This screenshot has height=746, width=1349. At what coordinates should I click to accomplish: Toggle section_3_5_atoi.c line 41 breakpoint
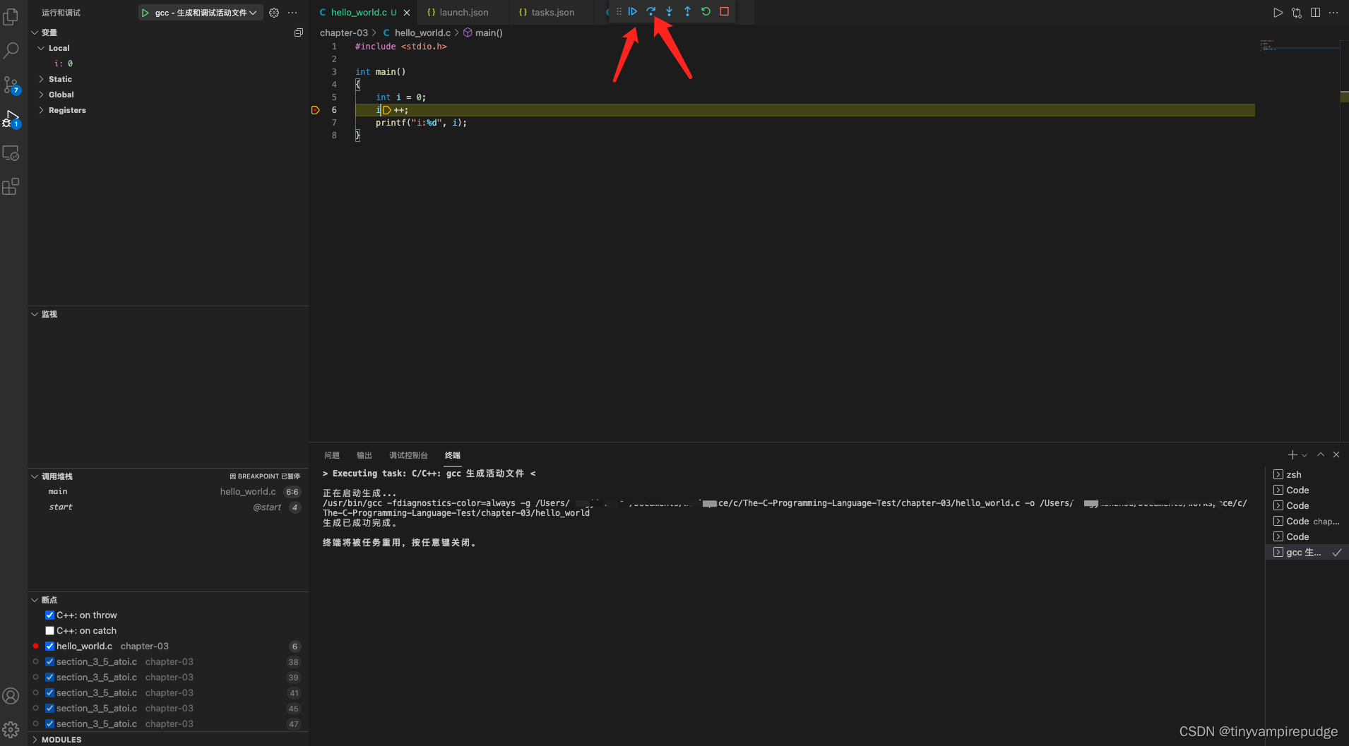click(x=50, y=693)
